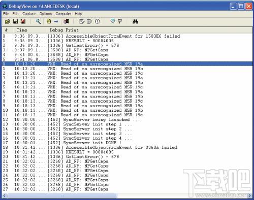Click the Capture Events computers icon
254x200 pixels.
[67, 21]
